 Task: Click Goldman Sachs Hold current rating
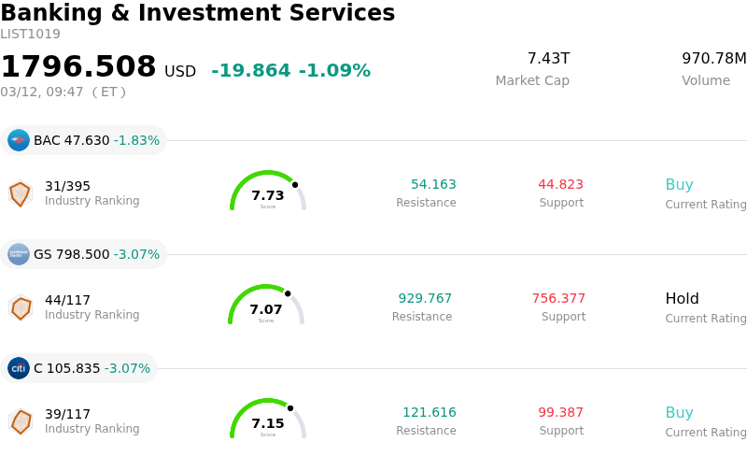(682, 299)
